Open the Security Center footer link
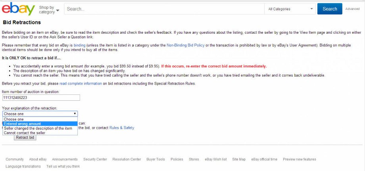Image resolution: width=365 pixels, height=171 pixels. 95,159
